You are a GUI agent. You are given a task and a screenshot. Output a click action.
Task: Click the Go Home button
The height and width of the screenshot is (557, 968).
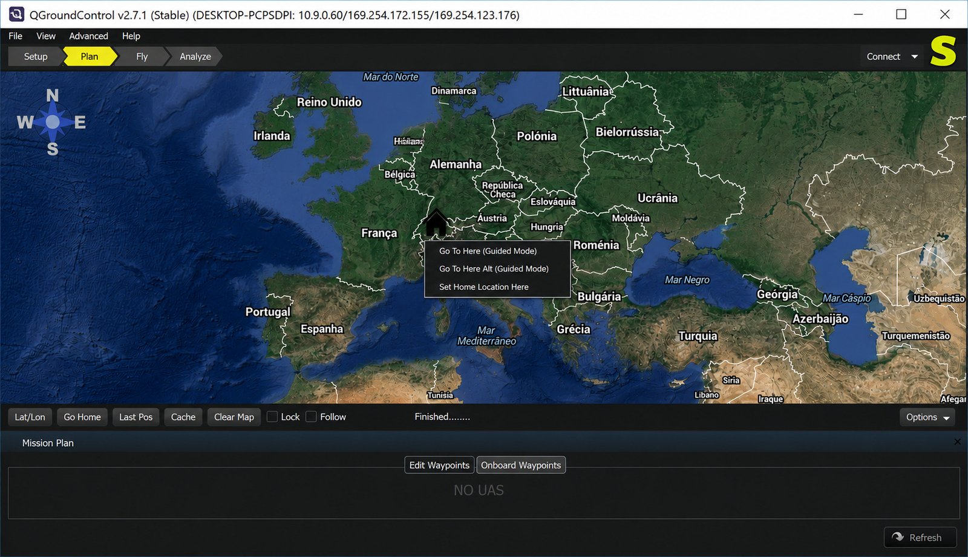(x=82, y=417)
